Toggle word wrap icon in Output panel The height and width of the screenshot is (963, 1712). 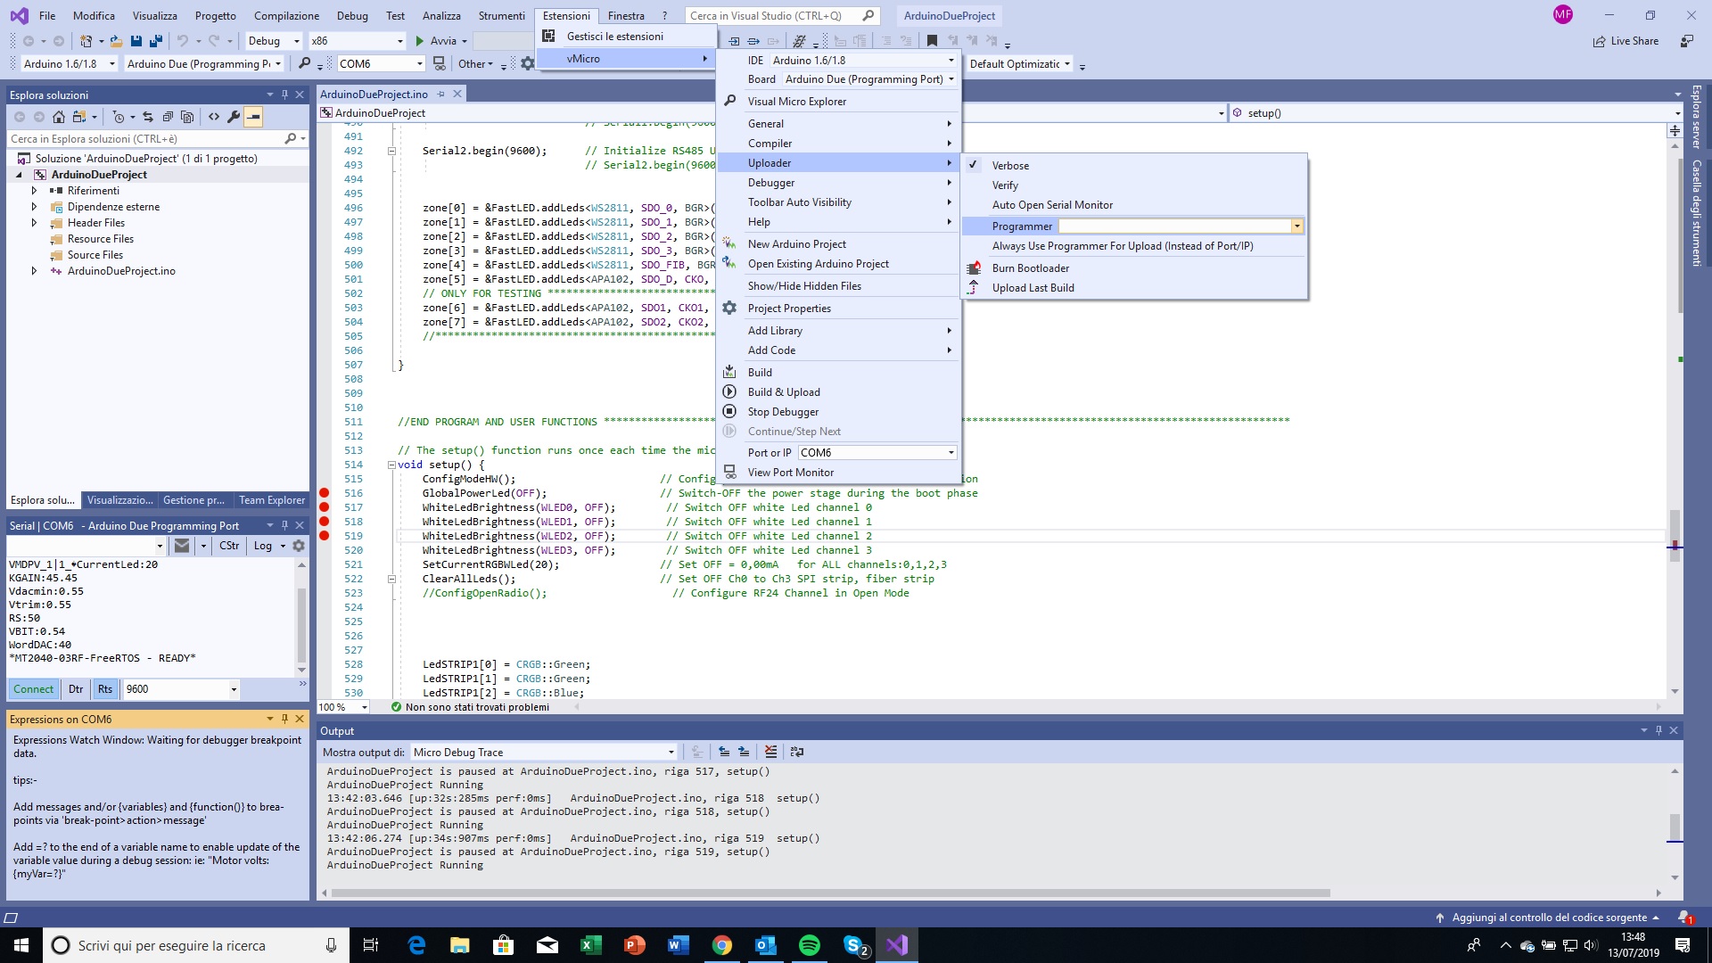[x=797, y=752]
